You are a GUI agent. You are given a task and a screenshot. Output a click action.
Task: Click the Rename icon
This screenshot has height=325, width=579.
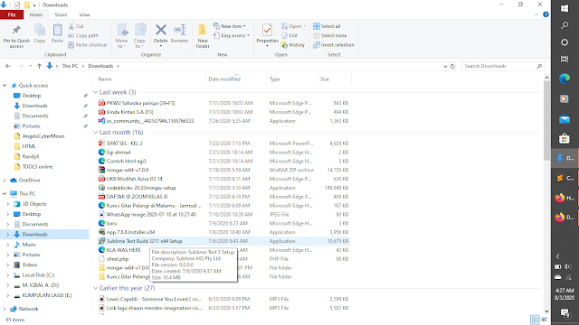[179, 34]
